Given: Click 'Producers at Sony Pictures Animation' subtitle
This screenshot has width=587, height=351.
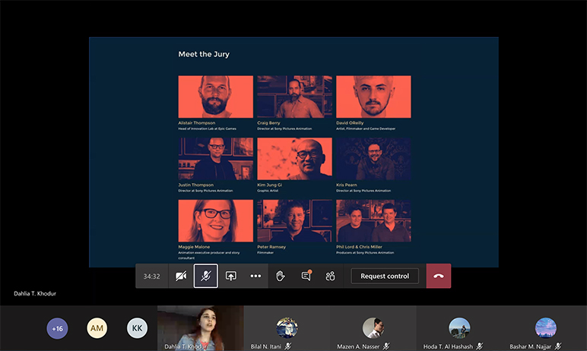Looking at the screenshot, I should pos(365,252).
